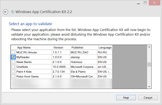Sort by the App Name column header
This screenshot has height=105, width=162.
(34, 48)
